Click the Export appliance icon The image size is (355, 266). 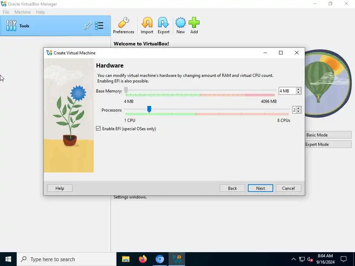[x=164, y=25]
